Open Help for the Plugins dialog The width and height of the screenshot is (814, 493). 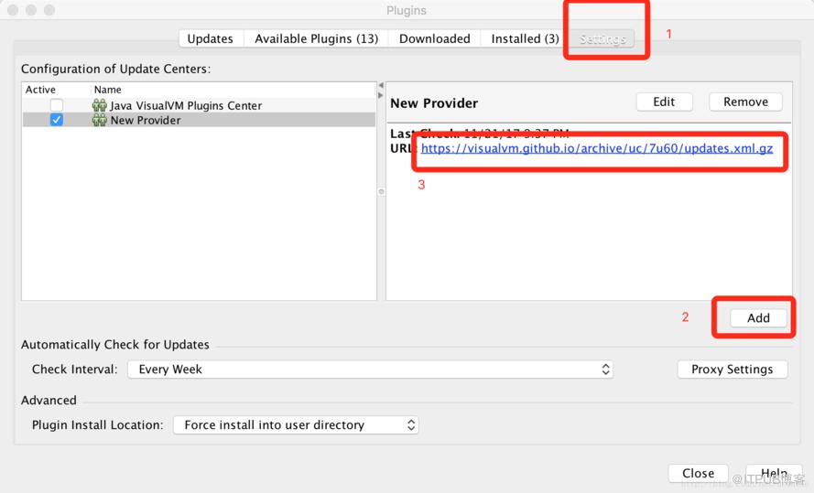(774, 473)
